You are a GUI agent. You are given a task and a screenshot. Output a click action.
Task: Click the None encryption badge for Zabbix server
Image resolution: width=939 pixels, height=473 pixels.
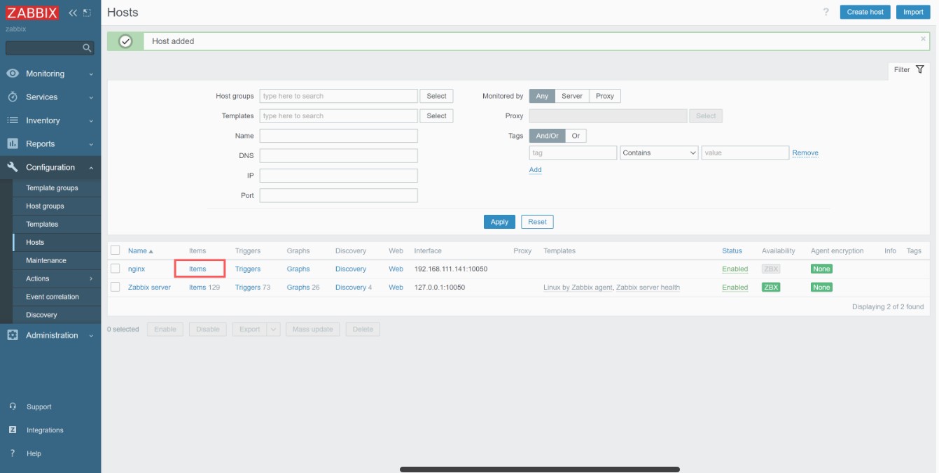pos(821,288)
